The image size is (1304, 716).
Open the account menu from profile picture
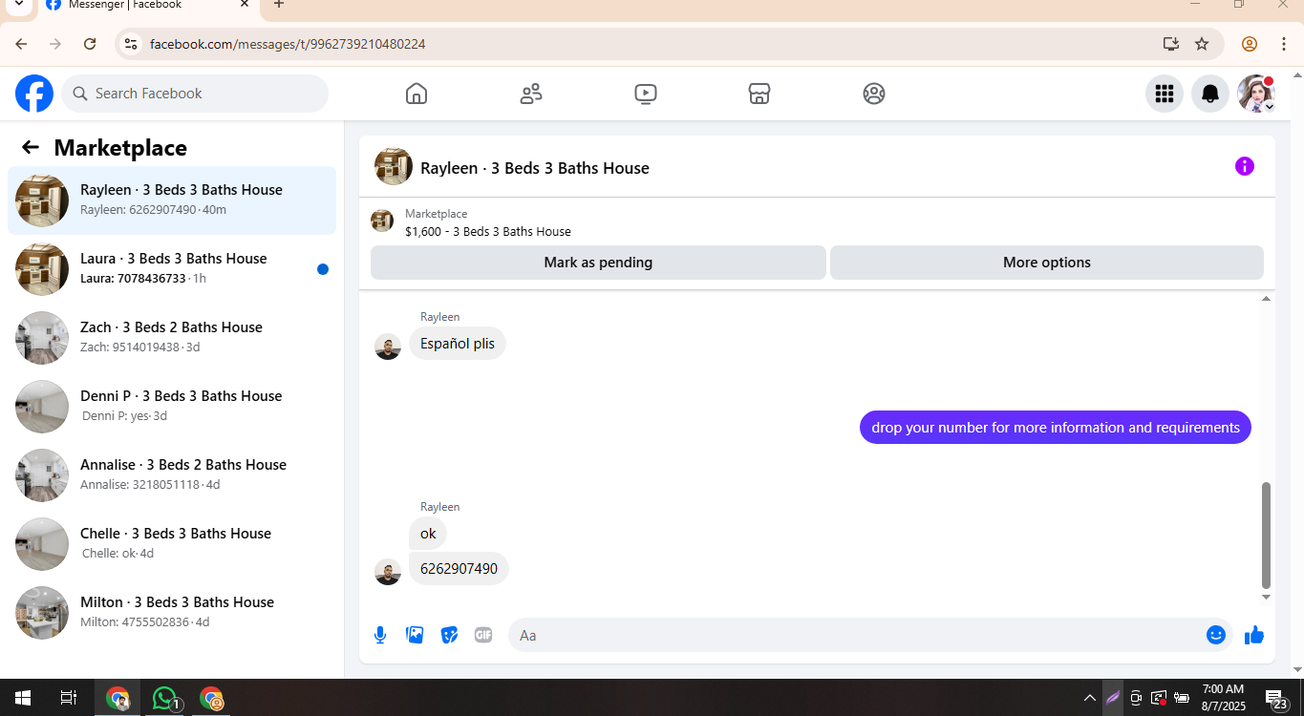pyautogui.click(x=1256, y=94)
